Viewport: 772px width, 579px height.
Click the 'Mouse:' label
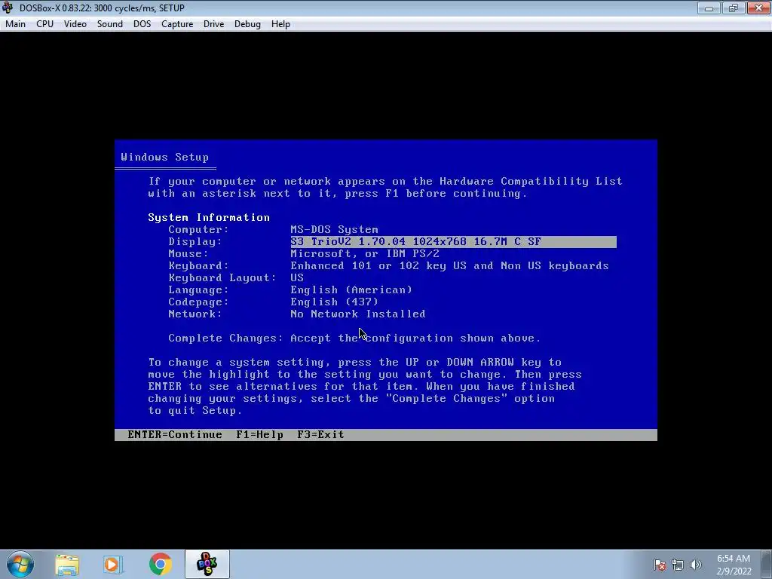[x=188, y=253]
